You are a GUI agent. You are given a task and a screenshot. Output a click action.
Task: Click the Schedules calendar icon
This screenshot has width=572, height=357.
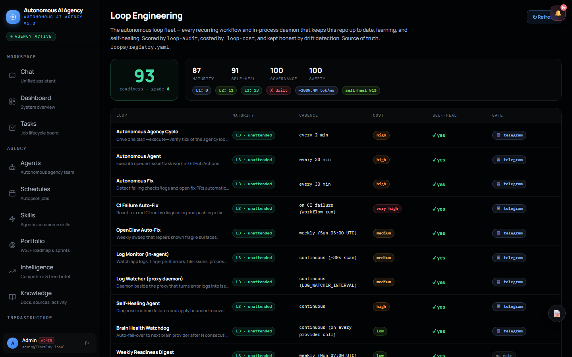pos(12,193)
